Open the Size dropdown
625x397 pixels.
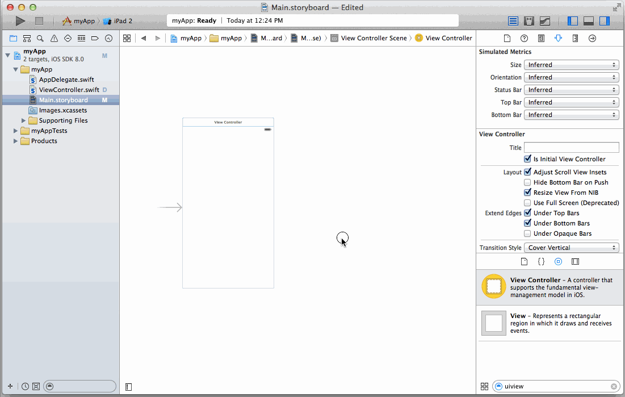[571, 65]
